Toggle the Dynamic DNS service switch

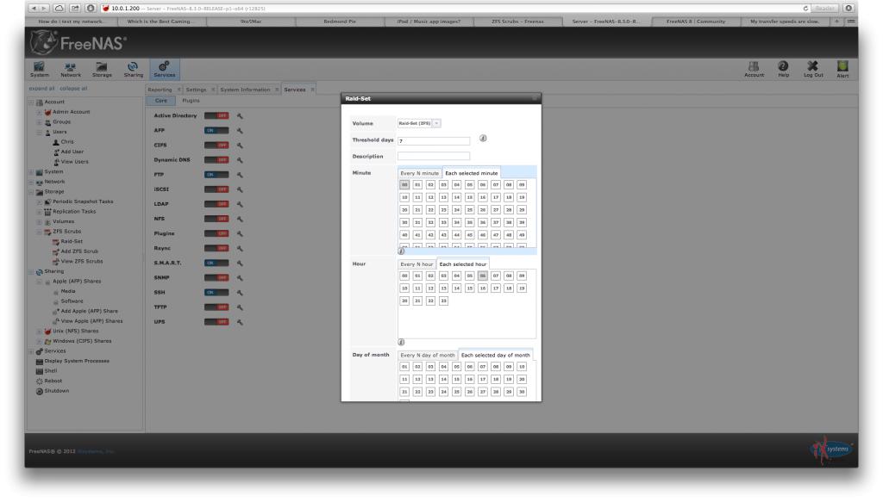pyautogui.click(x=216, y=160)
